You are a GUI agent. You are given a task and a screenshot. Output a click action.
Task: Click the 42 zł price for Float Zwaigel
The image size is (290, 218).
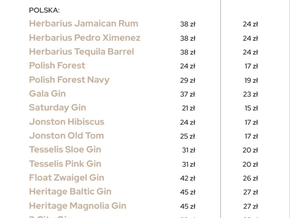pos(188,178)
